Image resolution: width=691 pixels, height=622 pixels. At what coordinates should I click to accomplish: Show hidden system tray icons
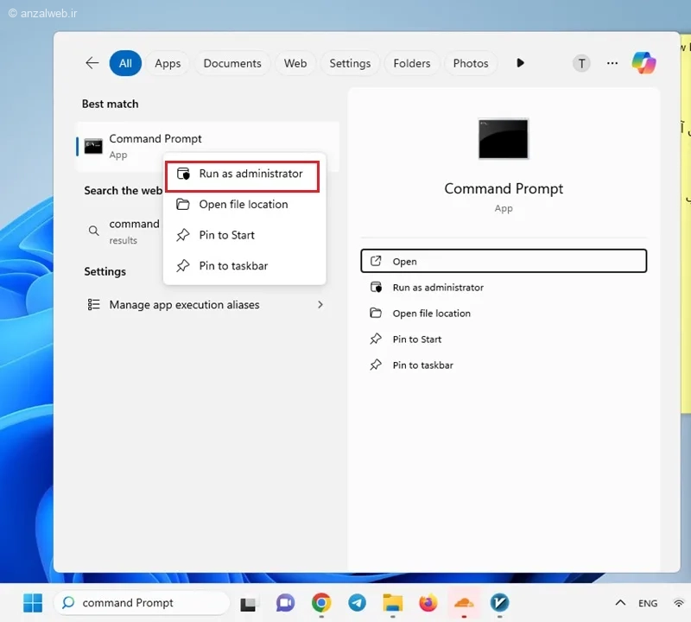click(620, 603)
